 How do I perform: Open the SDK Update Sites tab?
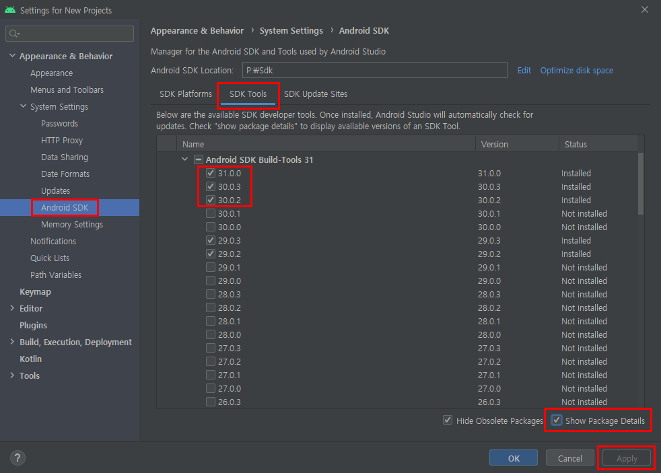click(315, 94)
